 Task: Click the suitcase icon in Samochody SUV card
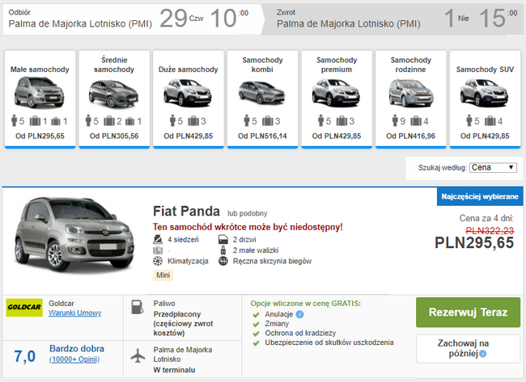point(490,121)
